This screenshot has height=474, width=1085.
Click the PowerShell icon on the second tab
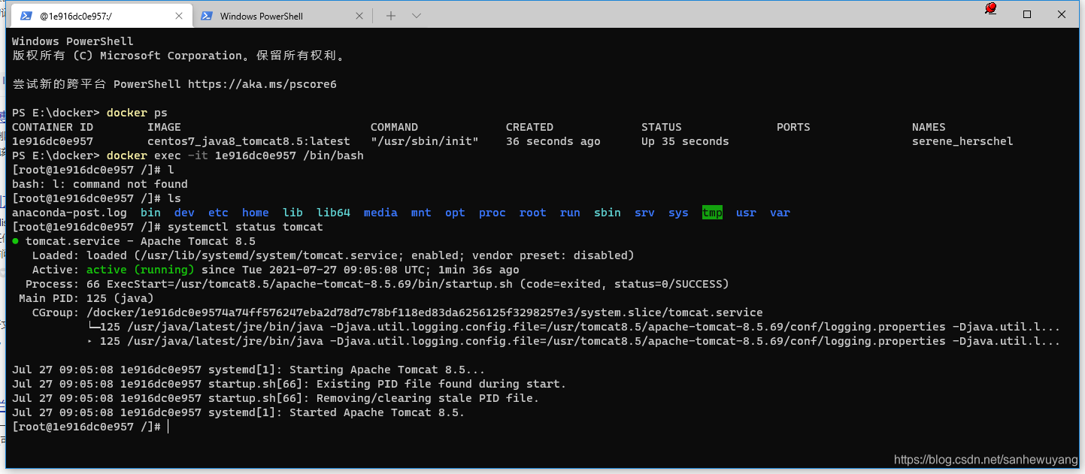[x=206, y=16]
